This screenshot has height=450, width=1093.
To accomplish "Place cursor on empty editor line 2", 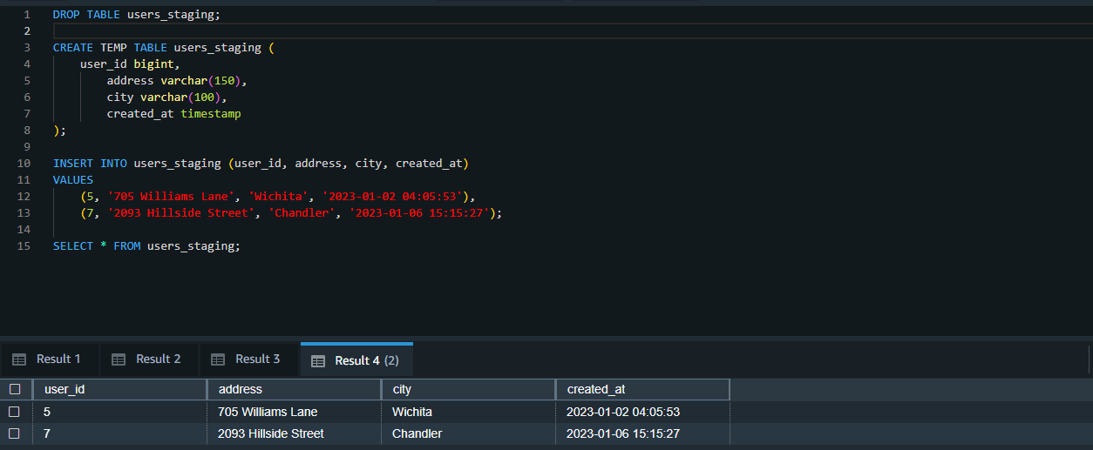I will tap(349, 31).
